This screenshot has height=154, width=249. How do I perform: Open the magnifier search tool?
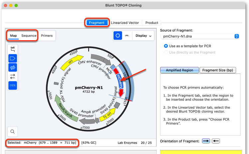[13, 131]
